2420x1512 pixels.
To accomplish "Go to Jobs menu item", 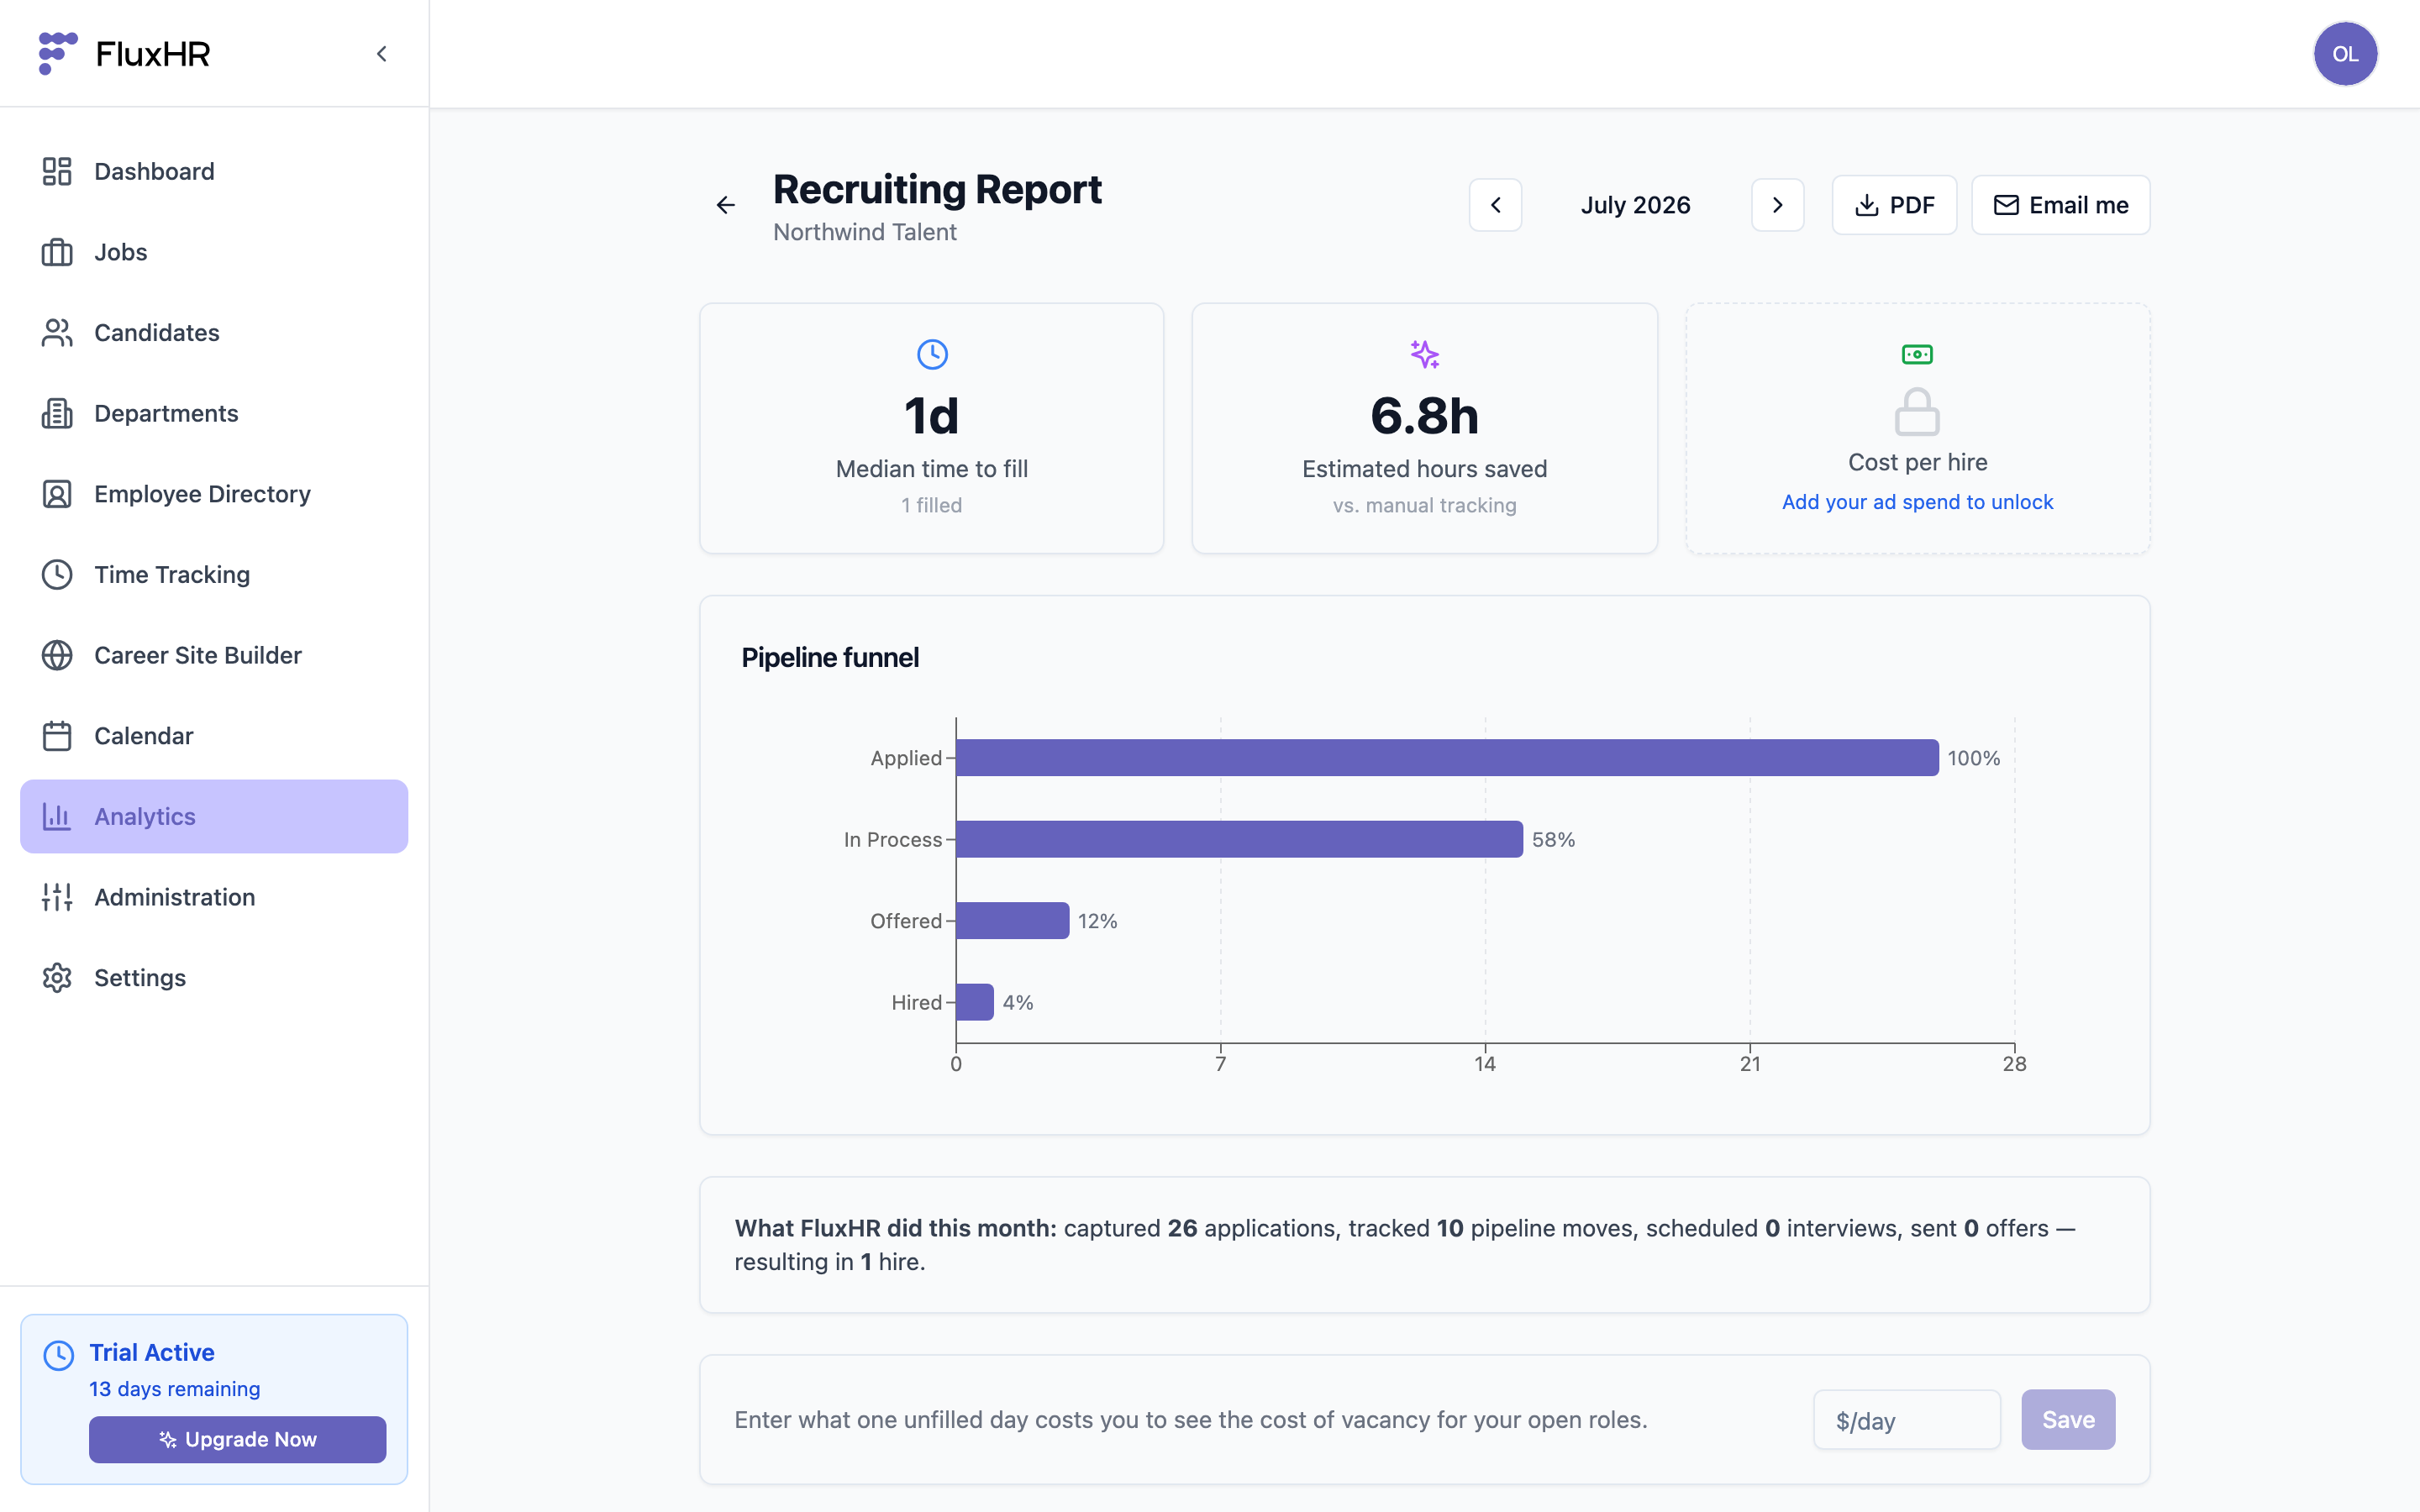I will (214, 252).
